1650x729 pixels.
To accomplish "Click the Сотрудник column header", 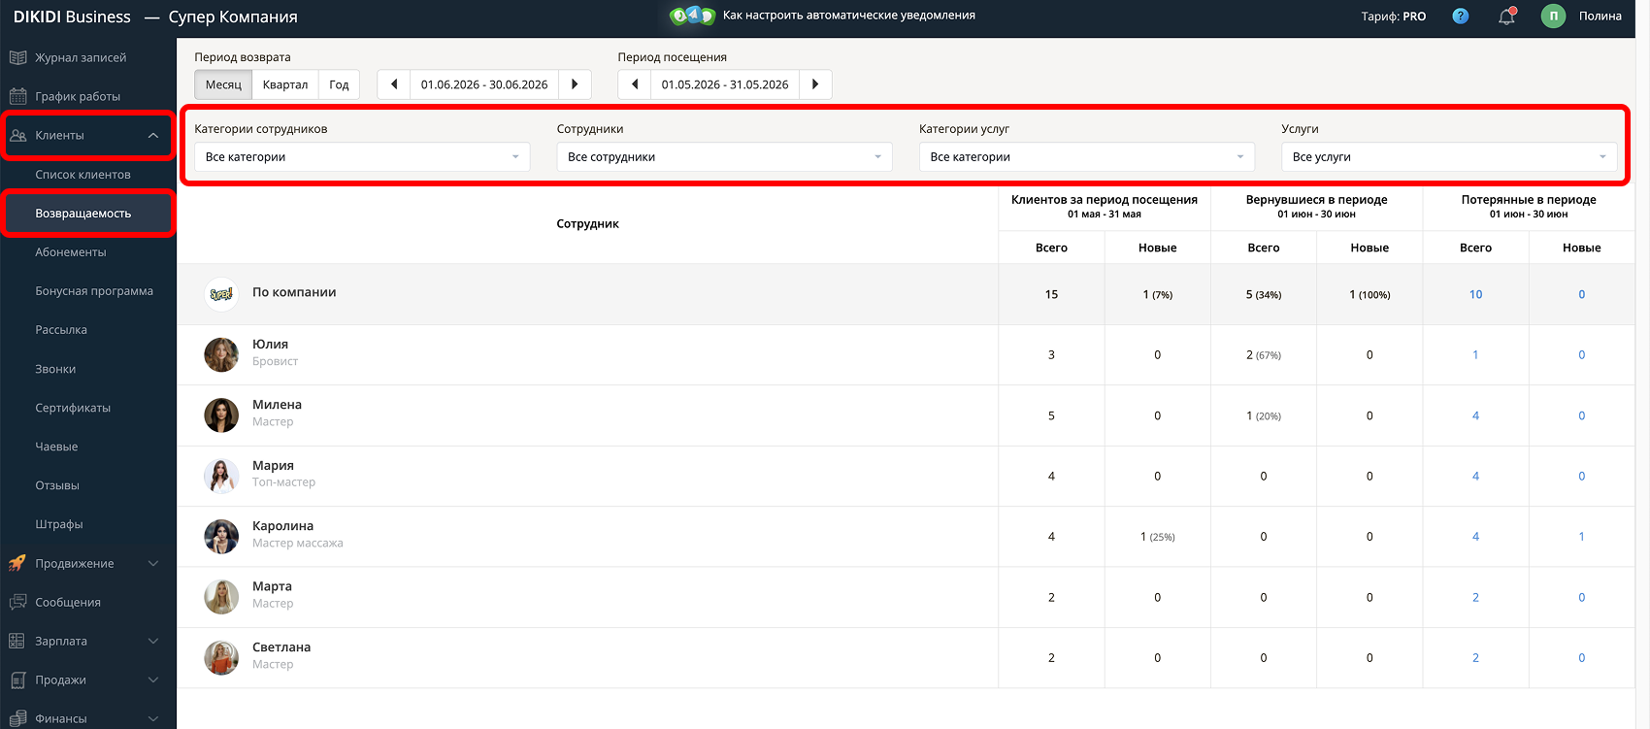I will (587, 223).
